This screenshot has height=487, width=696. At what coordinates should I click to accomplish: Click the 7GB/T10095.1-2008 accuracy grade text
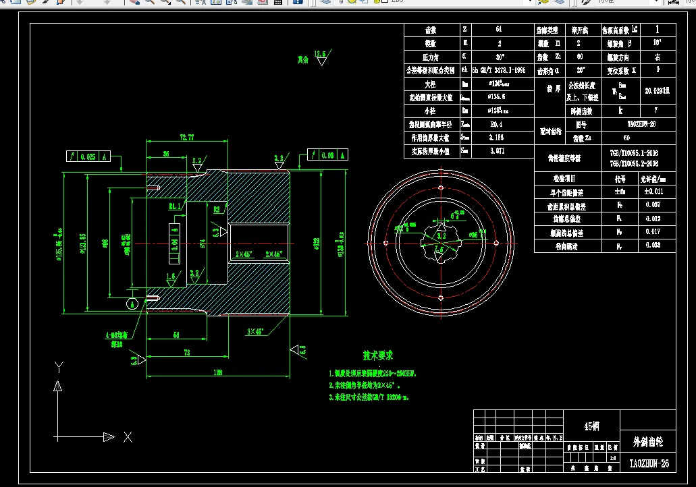[634, 153]
